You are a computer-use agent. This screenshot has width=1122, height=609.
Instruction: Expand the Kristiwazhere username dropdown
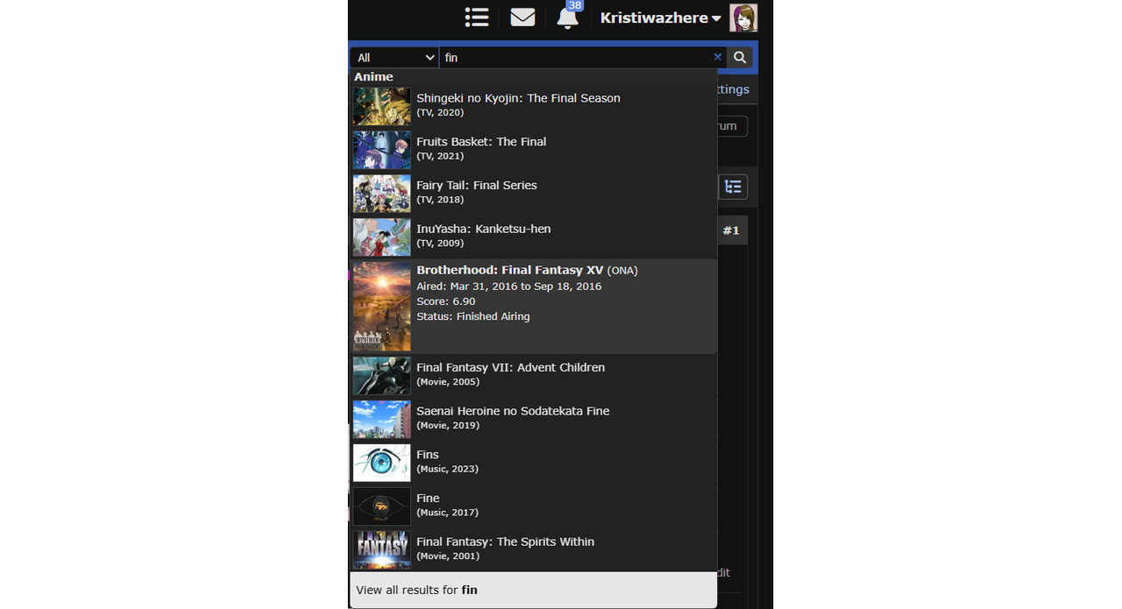pyautogui.click(x=660, y=18)
